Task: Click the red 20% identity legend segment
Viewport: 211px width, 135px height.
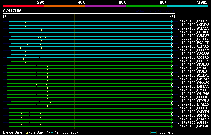Action: [x=24, y=6]
